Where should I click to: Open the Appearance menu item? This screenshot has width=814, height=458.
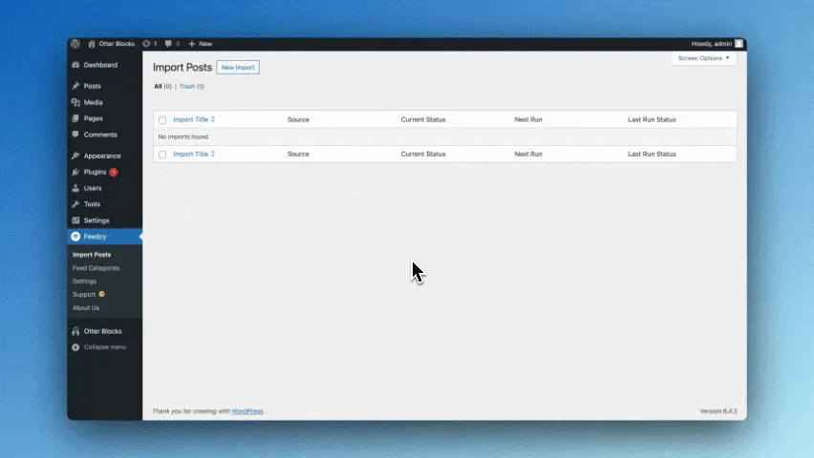tap(102, 156)
